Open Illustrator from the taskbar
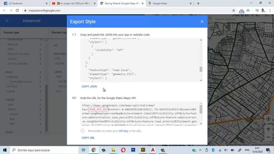Screen dimensions: 274x154 click(143, 150)
